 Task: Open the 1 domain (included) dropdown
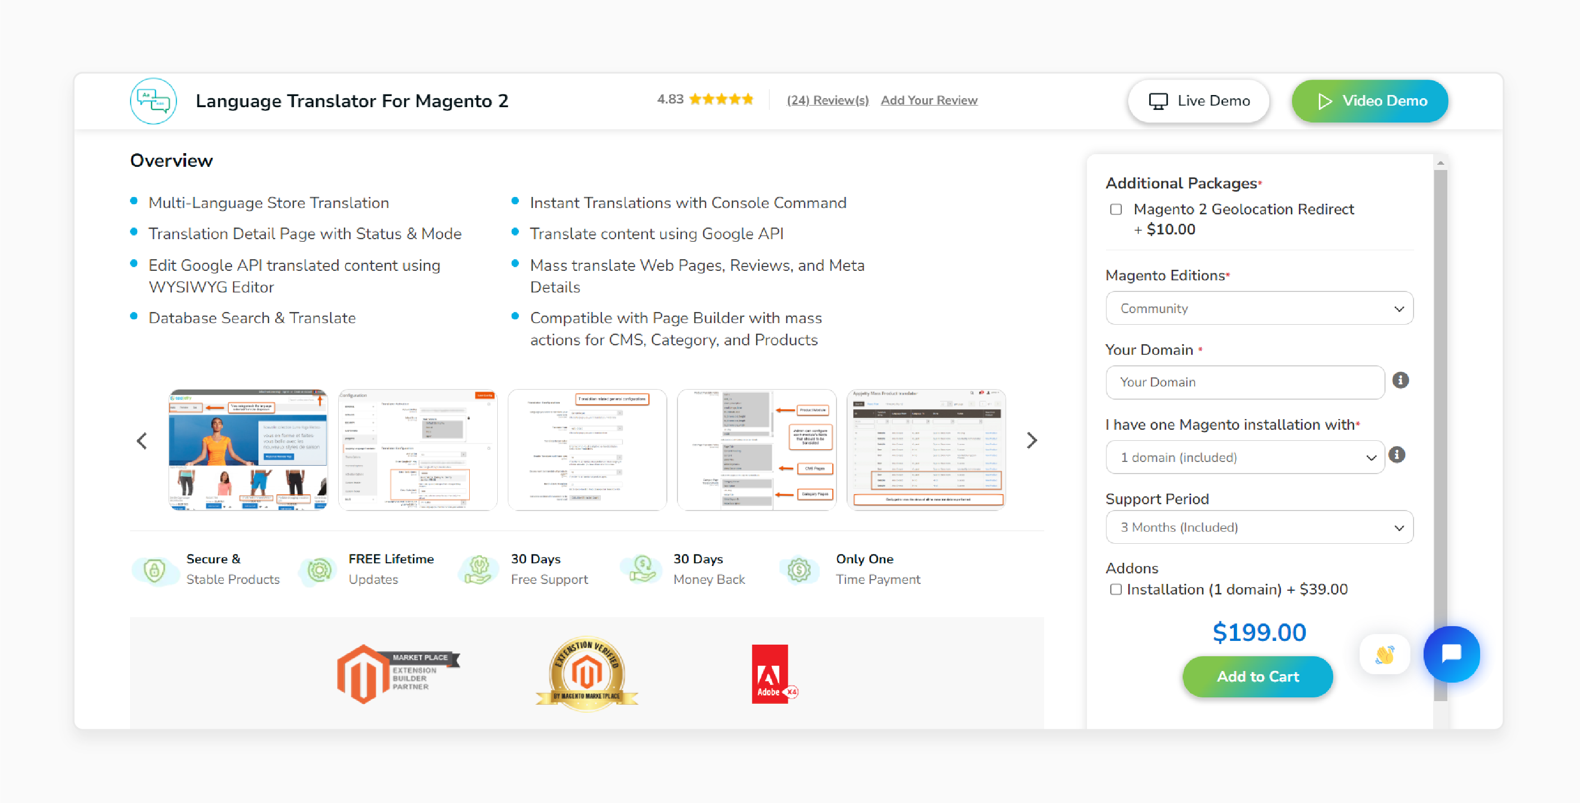(1244, 457)
